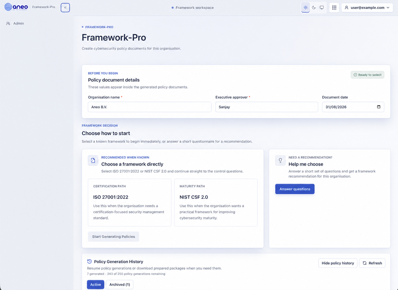This screenshot has width=398, height=290.
Task: Switch to light theme sun icon
Action: [305, 8]
